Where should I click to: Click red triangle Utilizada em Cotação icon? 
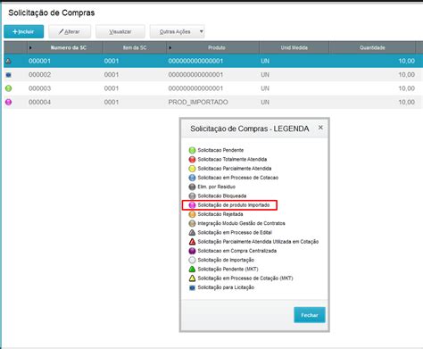pos(192,242)
